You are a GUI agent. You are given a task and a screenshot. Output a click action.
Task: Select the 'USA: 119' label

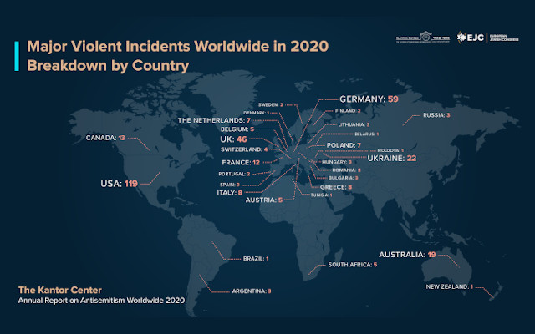click(x=119, y=184)
